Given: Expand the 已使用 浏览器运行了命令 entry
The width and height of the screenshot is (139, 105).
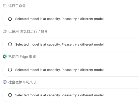Looking at the screenshot, I should pos(28,31).
